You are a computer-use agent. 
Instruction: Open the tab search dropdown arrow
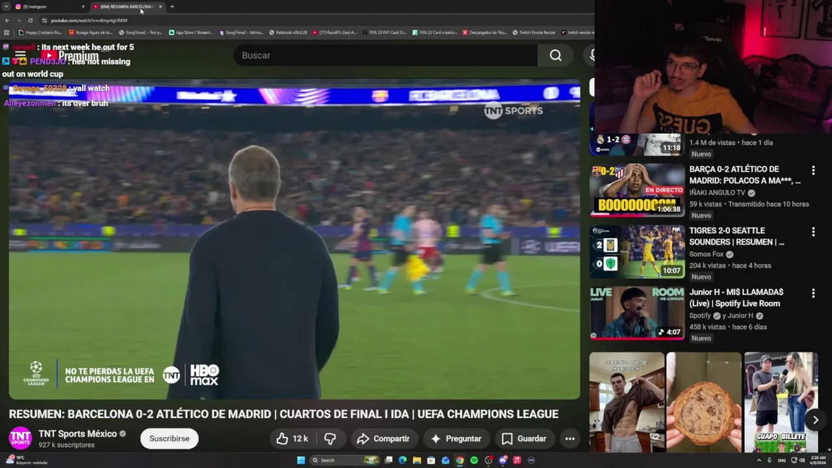[x=6, y=6]
